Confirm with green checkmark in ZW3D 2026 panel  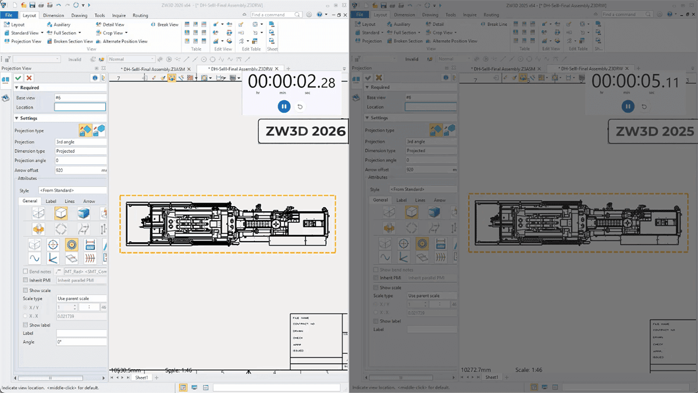coord(18,77)
